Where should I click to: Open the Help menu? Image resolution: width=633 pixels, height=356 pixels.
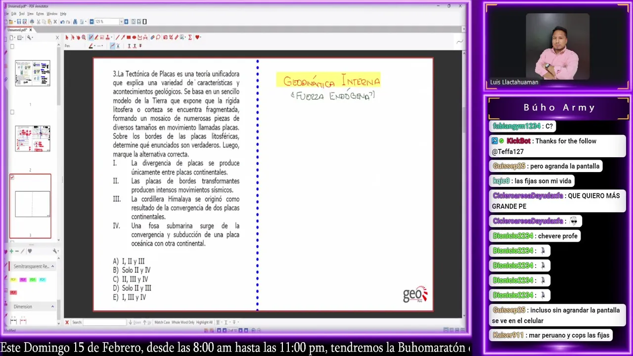[63, 14]
